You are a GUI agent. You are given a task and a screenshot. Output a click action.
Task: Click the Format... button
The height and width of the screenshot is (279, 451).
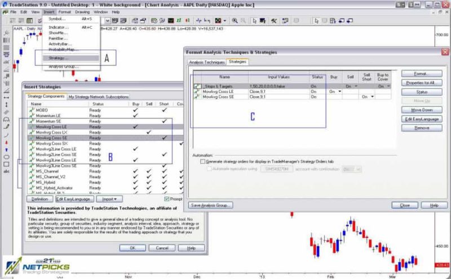422,74
